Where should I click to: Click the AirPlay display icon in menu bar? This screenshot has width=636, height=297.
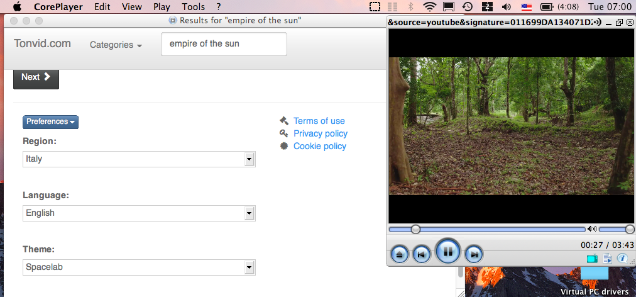(449, 6)
